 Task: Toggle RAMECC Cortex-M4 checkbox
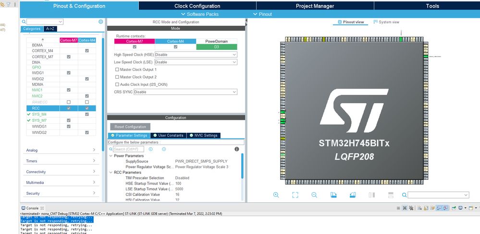(87, 102)
